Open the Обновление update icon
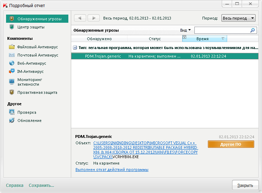 pos(12,120)
